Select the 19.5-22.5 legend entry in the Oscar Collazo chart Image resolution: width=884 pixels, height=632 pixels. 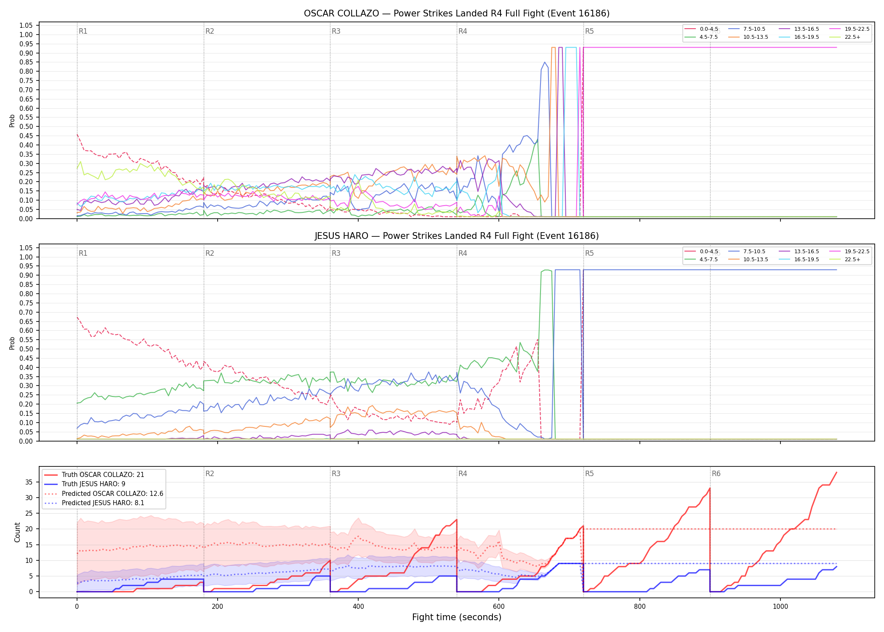(x=849, y=29)
